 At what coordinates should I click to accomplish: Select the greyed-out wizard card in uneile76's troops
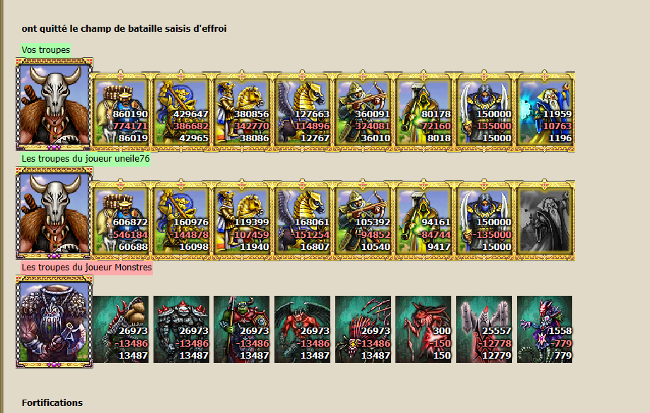tap(545, 220)
